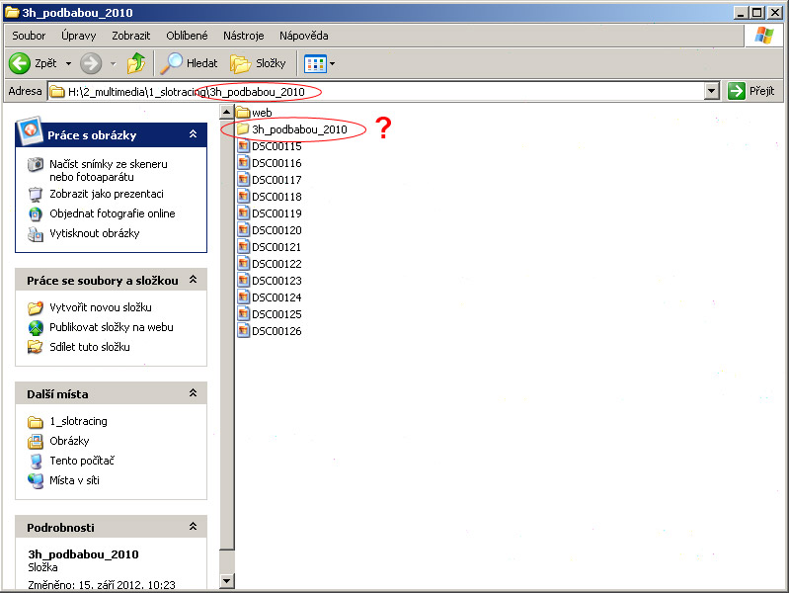The height and width of the screenshot is (593, 789).
Task: Collapse the Další místa section
Action: [193, 393]
